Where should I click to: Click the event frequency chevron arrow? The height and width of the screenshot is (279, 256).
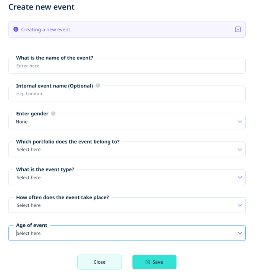click(240, 205)
